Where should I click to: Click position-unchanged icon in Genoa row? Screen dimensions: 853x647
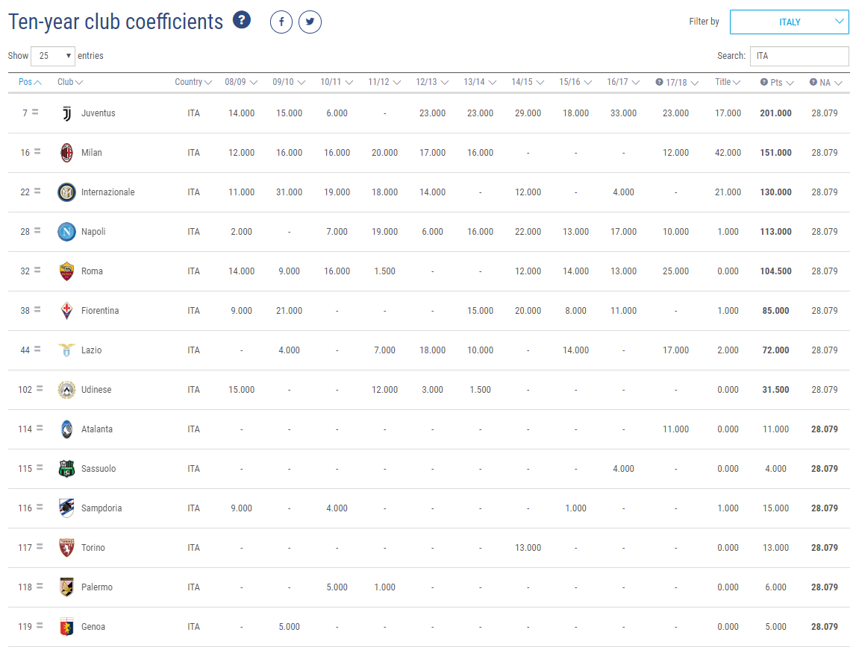40,626
